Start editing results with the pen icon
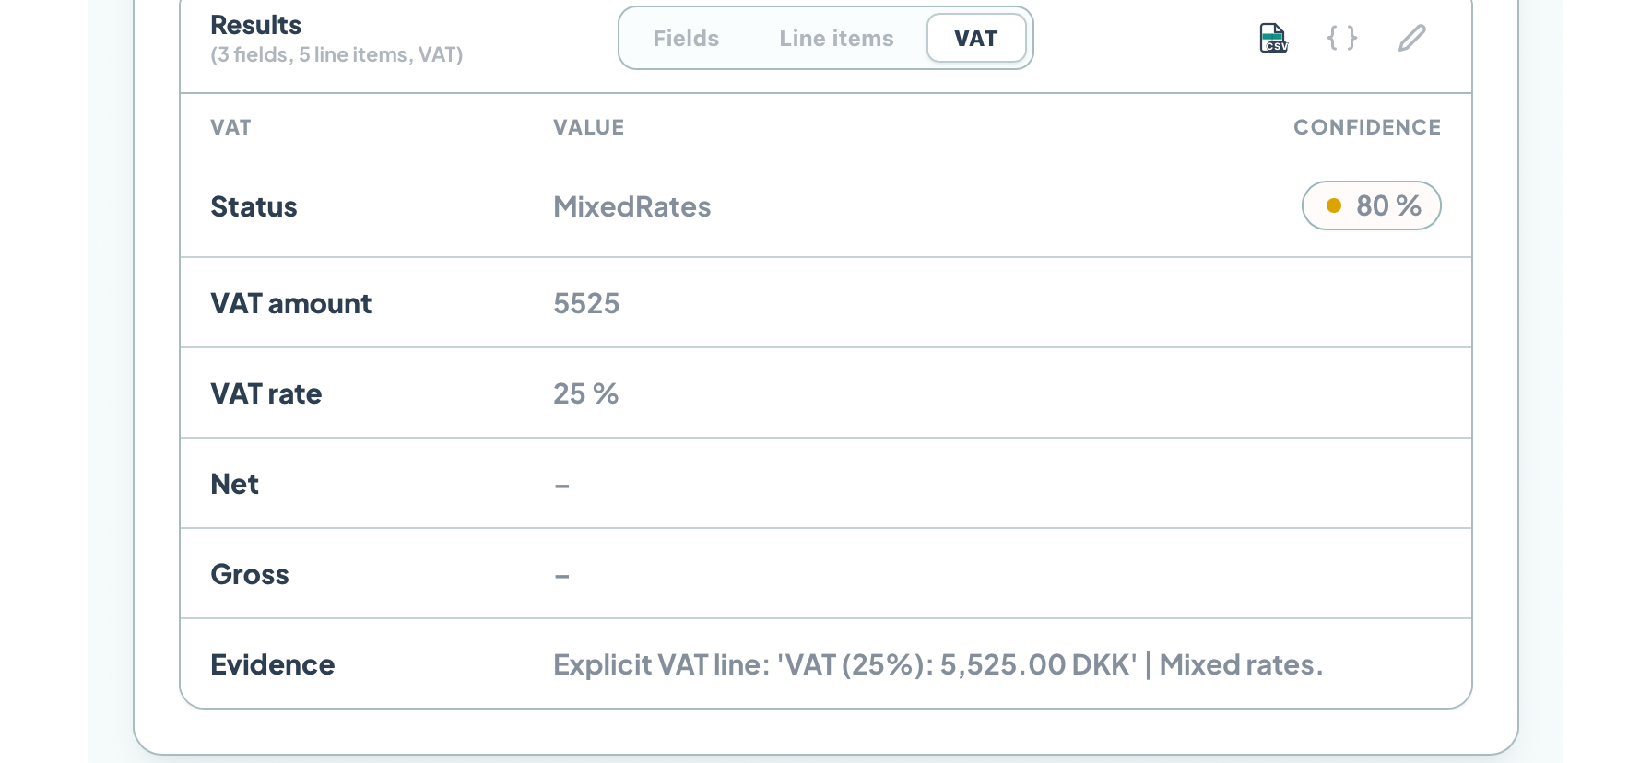 1411,38
